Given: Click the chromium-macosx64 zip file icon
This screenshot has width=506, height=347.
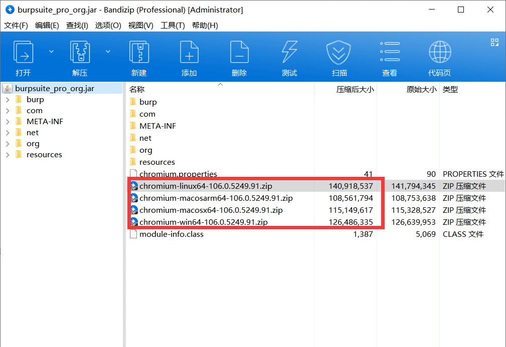Looking at the screenshot, I should 134,210.
